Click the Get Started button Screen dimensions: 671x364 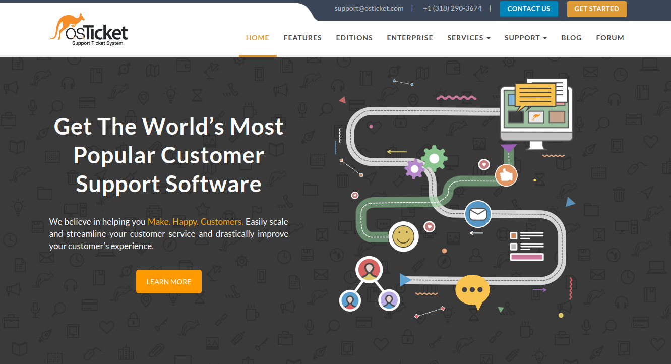pos(596,9)
